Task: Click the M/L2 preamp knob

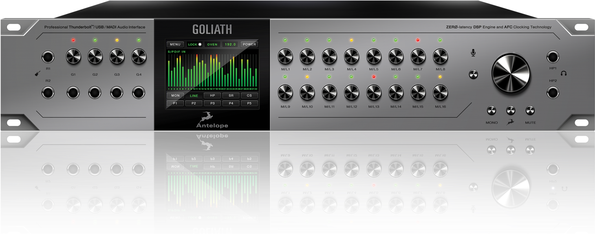Action: (307, 57)
